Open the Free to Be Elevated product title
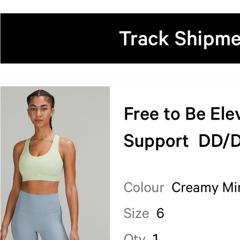 coord(182,114)
